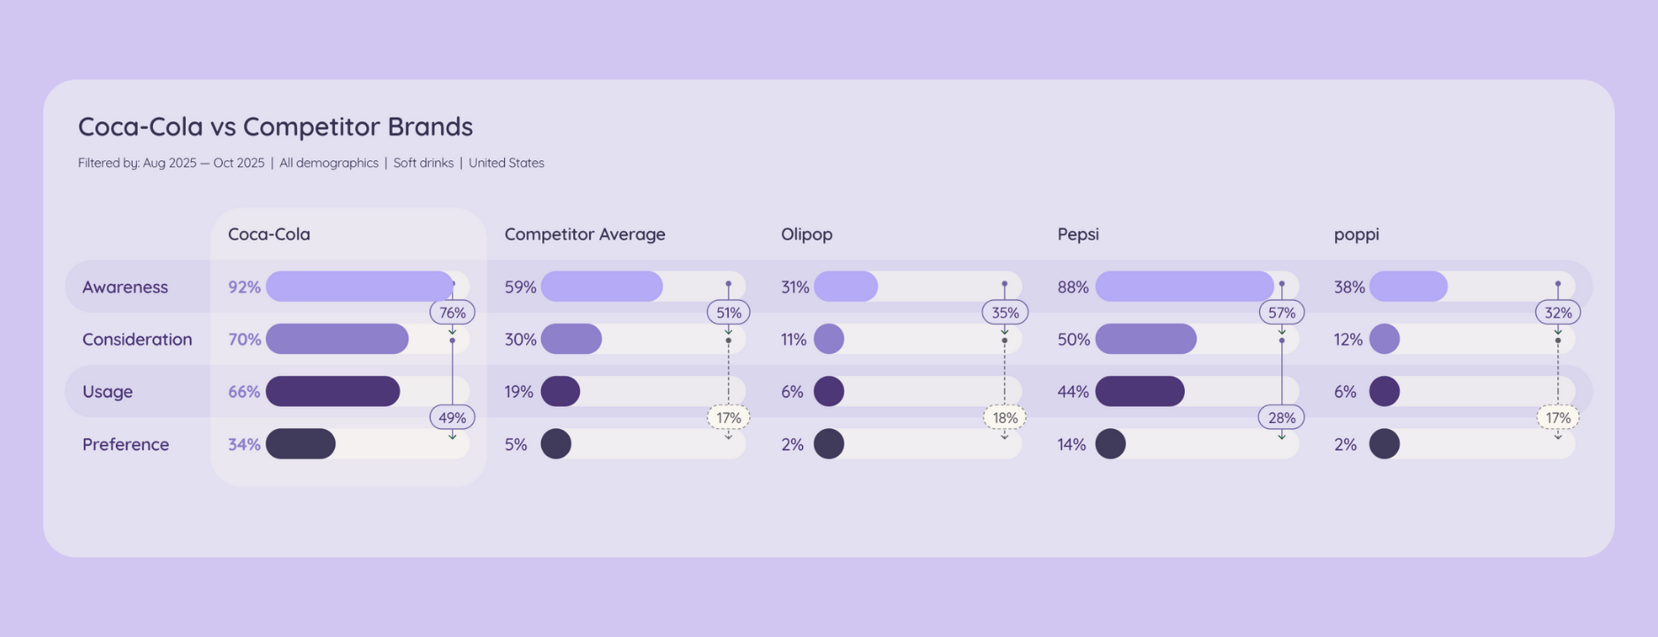The width and height of the screenshot is (1658, 637).
Task: Click Olipop's 35% conversion badge
Action: [1005, 312]
